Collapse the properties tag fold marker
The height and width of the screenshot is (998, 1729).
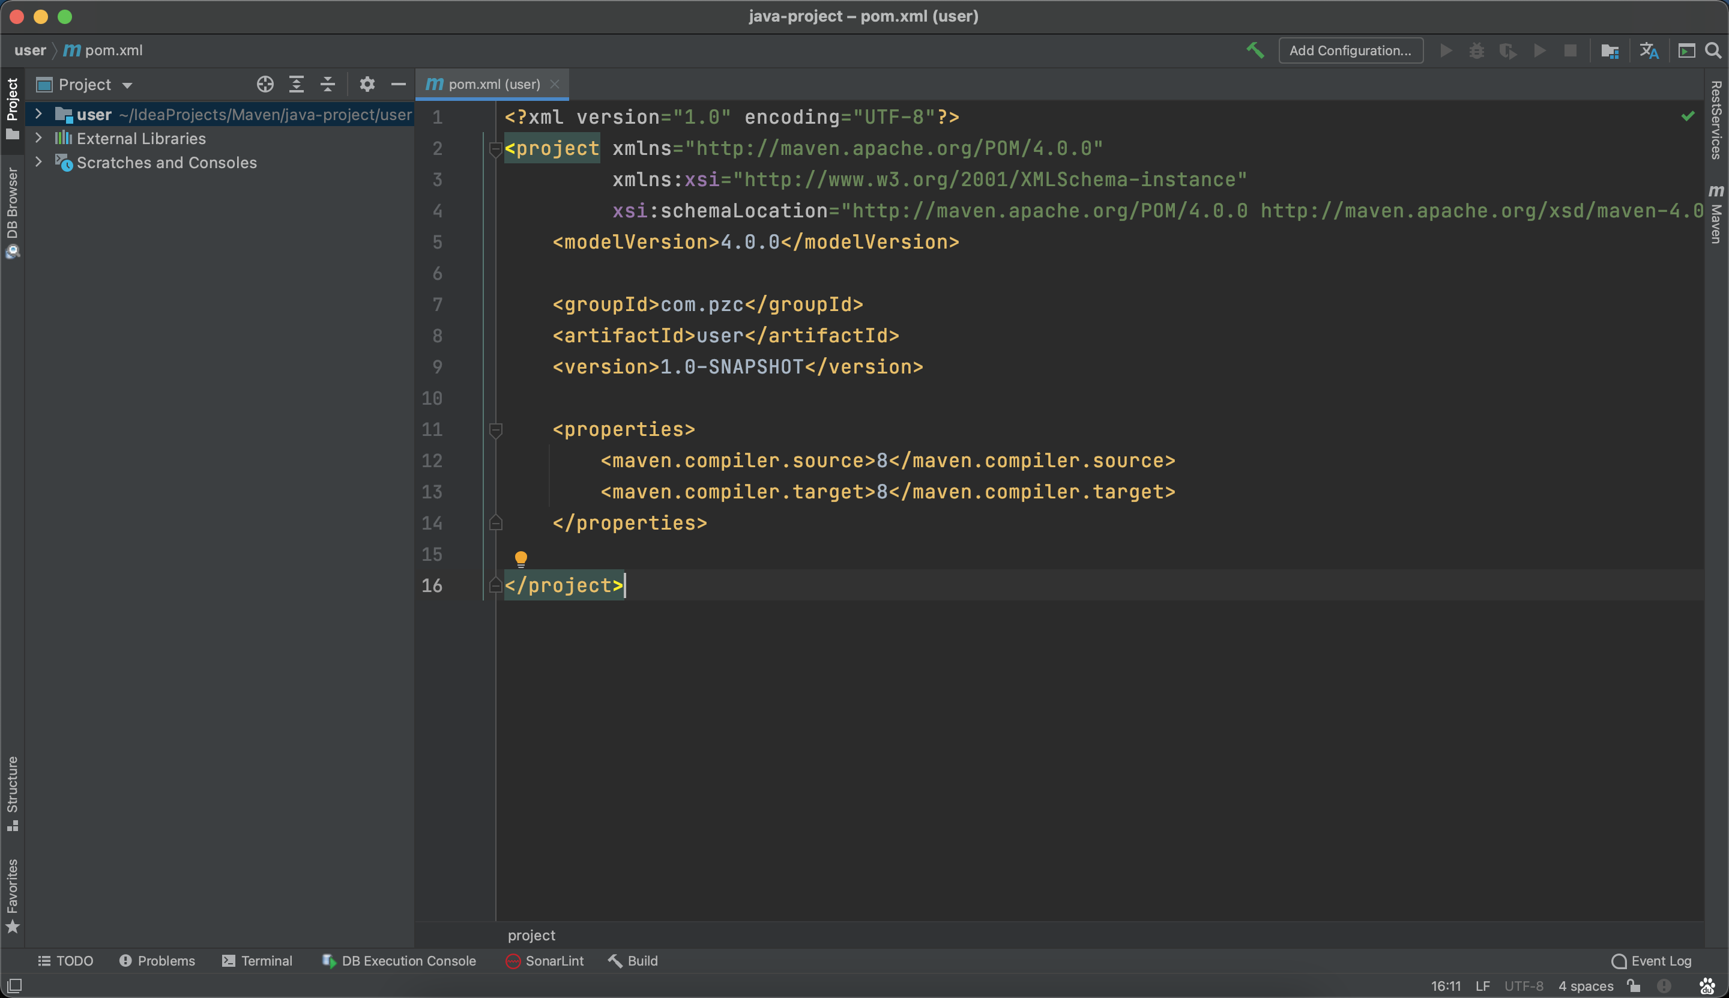tap(496, 430)
